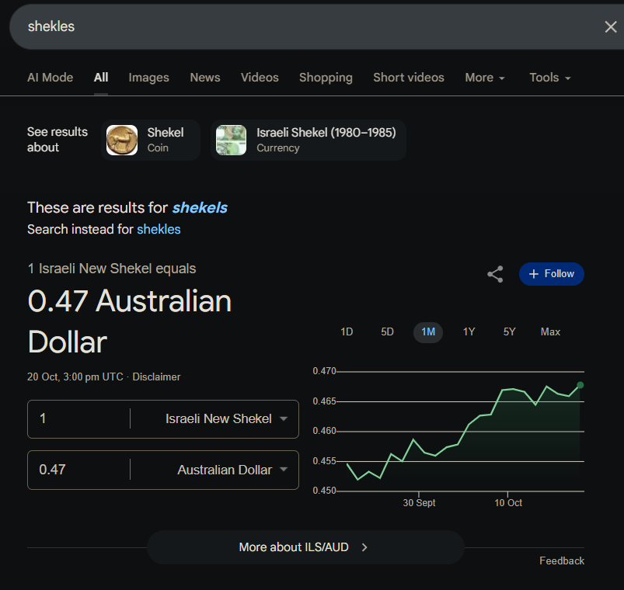Select the 1D chart range
624x590 pixels.
click(x=347, y=332)
